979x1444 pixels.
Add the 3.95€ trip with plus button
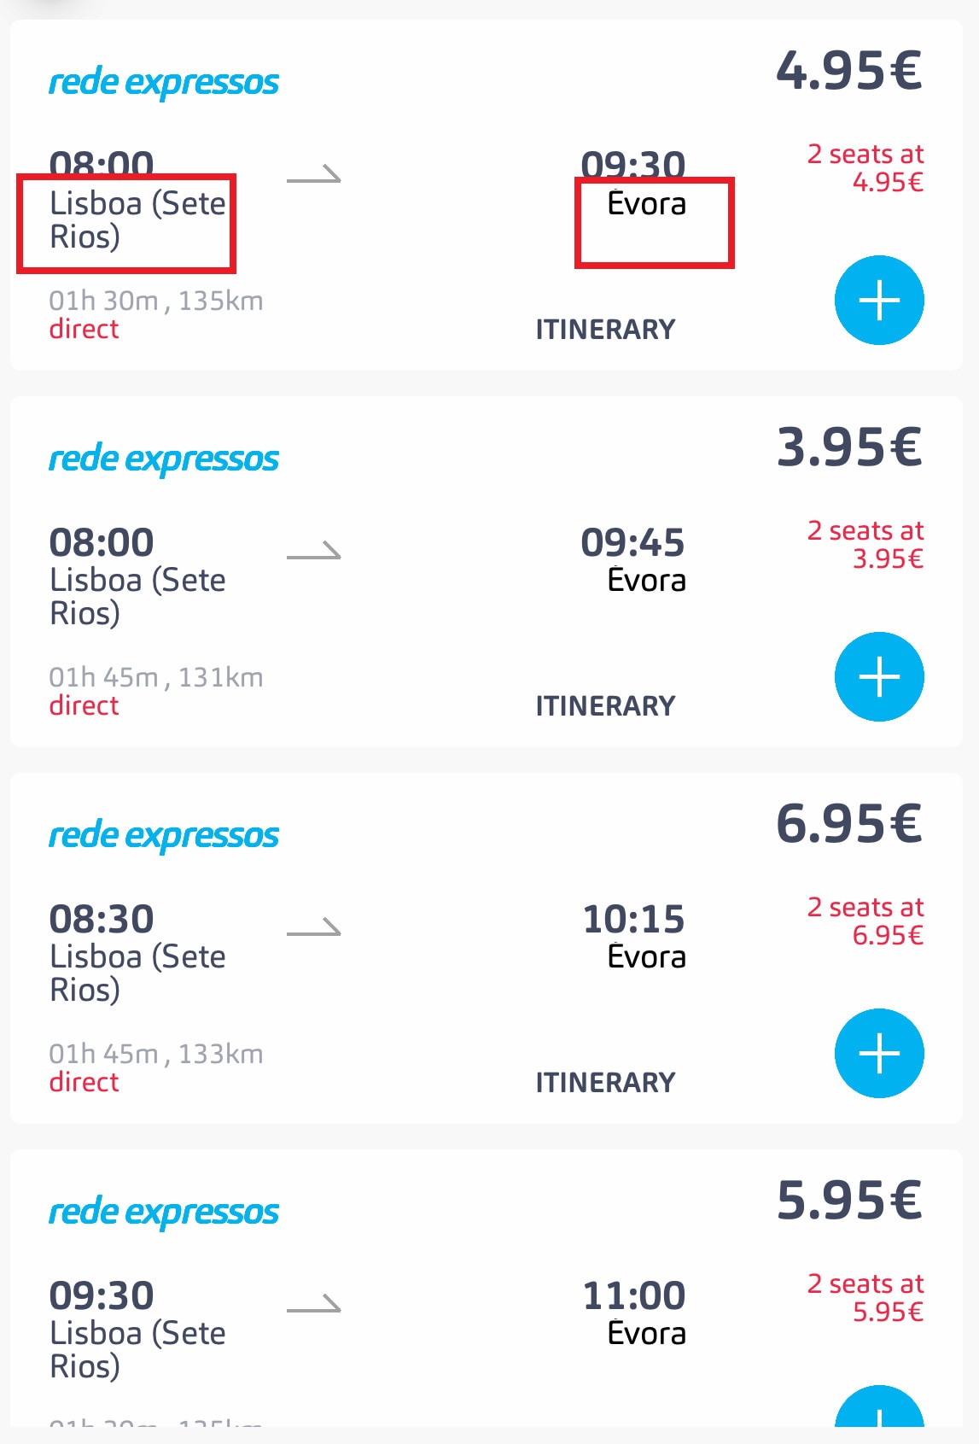[x=879, y=676]
